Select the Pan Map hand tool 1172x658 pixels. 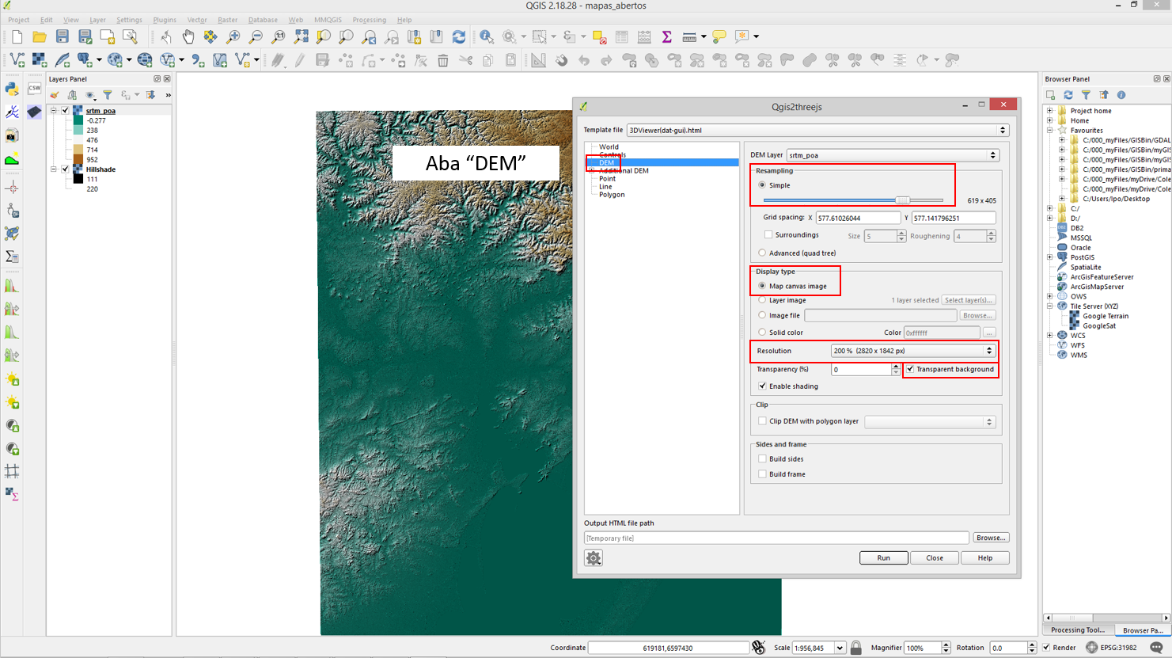(188, 36)
